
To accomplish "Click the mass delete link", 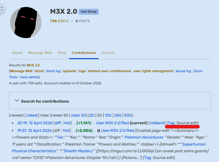I will [x=29, y=77].
